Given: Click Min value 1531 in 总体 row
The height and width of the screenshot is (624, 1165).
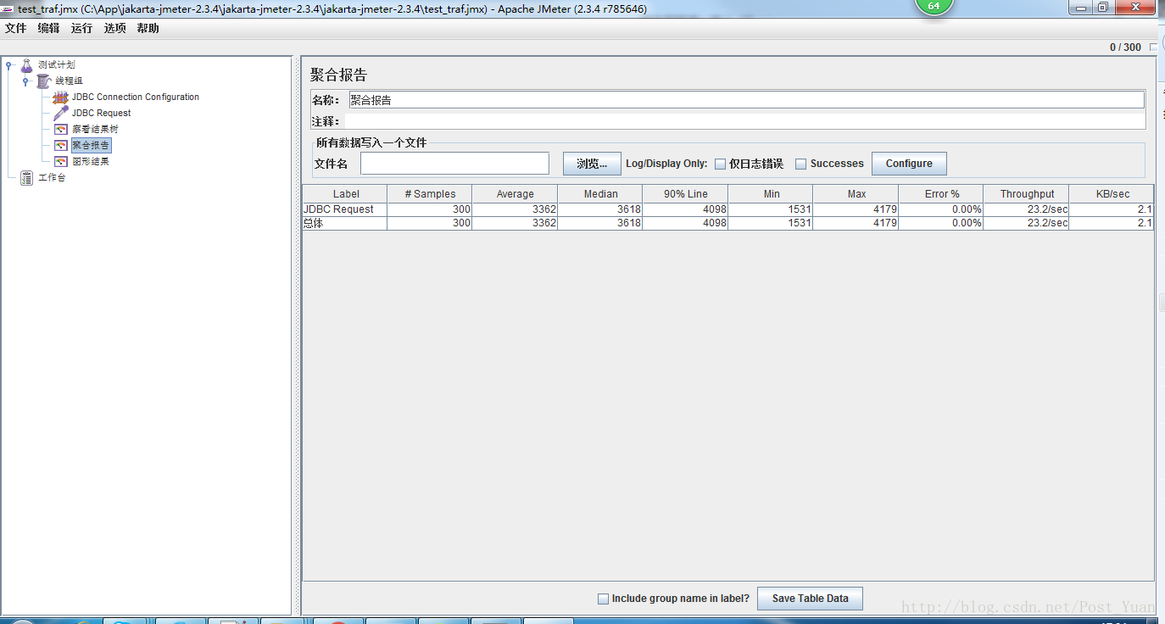Looking at the screenshot, I should pyautogui.click(x=771, y=223).
